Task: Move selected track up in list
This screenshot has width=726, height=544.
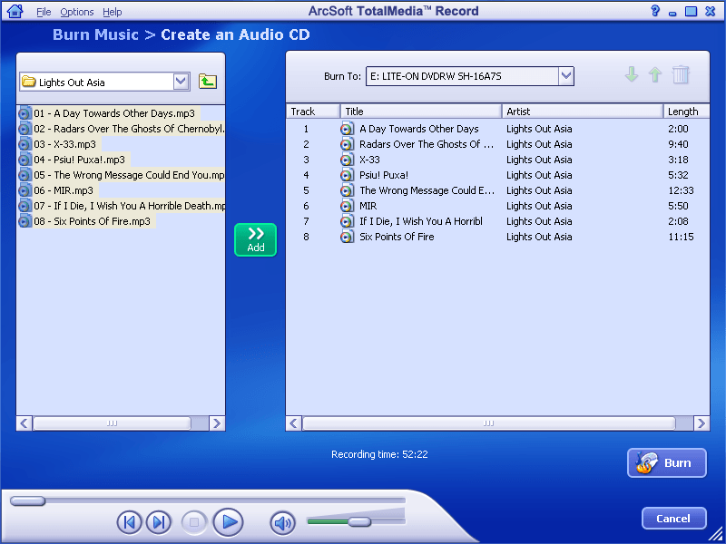Action: tap(655, 75)
